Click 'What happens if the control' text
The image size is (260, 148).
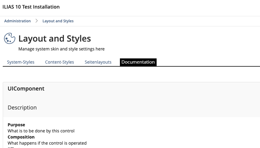[x=47, y=143]
